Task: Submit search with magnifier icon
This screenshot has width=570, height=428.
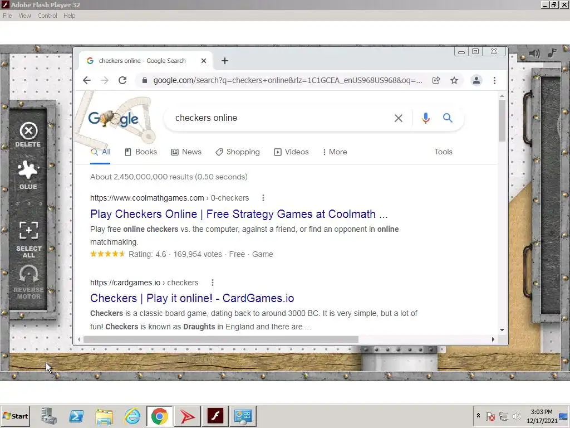Action: coord(448,118)
